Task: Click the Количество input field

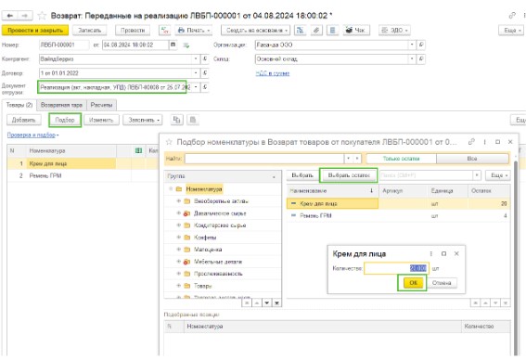Action: coord(396,268)
